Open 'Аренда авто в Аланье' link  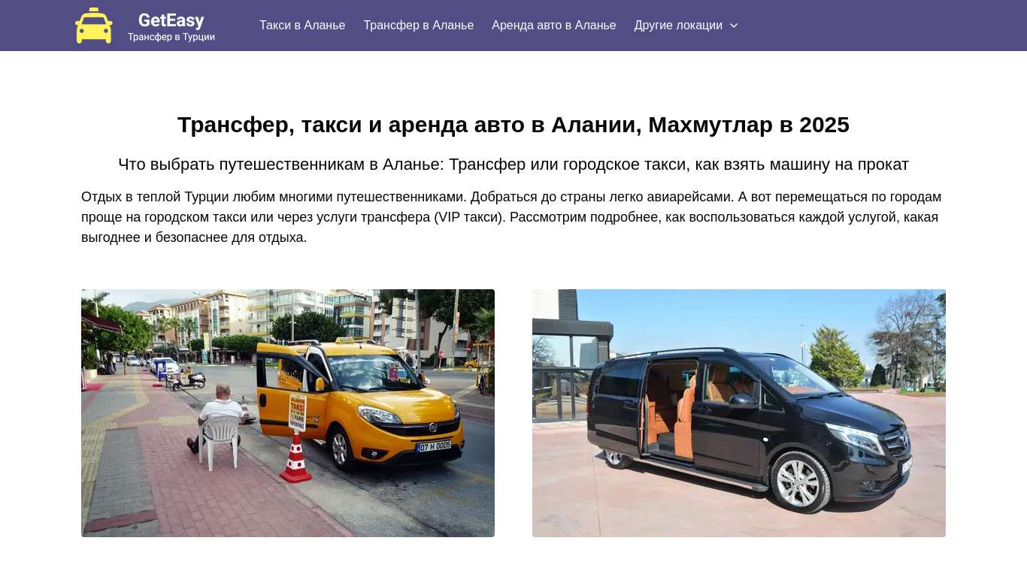click(554, 26)
